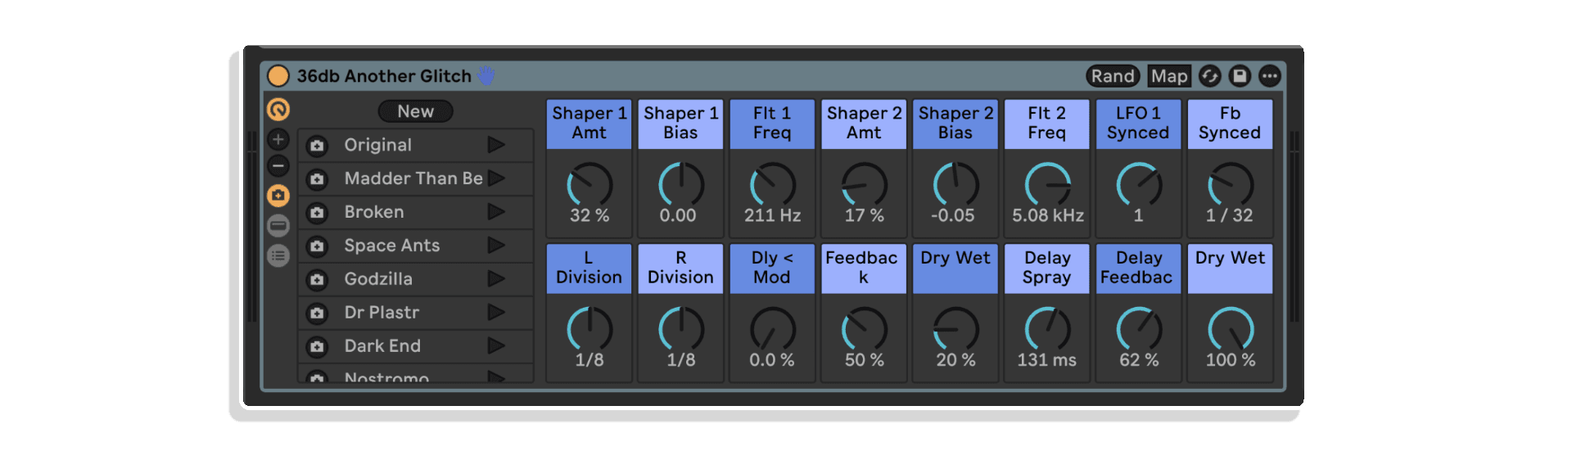This screenshot has height=451, width=1572.
Task: Click camera icon of Space Ants variation
Action: pyautogui.click(x=317, y=246)
